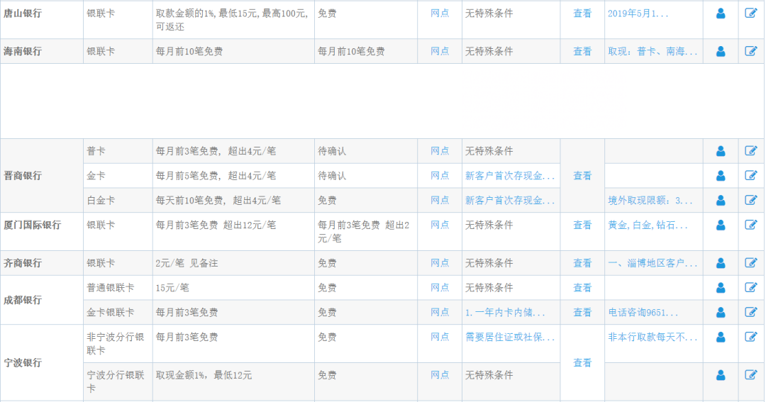Click user icon for 成都银行 金卡银联卡 row
The width and height of the screenshot is (766, 402).
coord(721,312)
